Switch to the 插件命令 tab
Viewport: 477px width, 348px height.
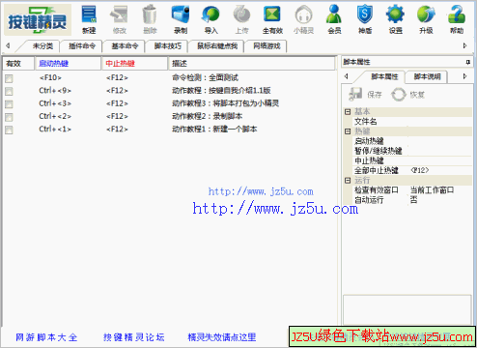click(82, 46)
